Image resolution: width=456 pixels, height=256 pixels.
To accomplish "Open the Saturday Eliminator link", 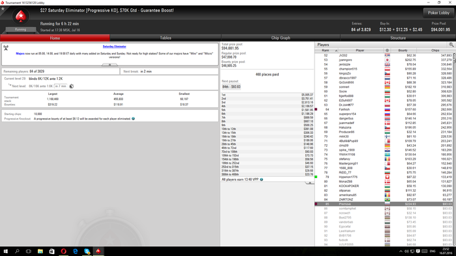I will pyautogui.click(x=114, y=46).
